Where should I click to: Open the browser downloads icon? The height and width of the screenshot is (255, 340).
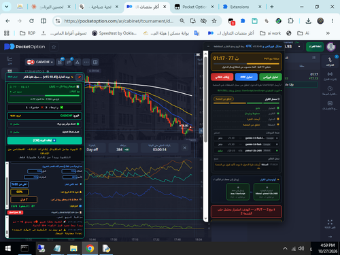point(308,21)
